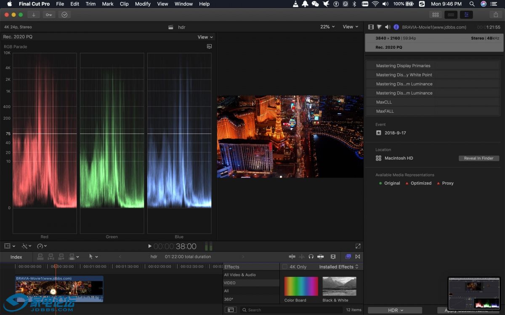
Task: Switch to the Color inspector triangle icon
Action: [379, 27]
